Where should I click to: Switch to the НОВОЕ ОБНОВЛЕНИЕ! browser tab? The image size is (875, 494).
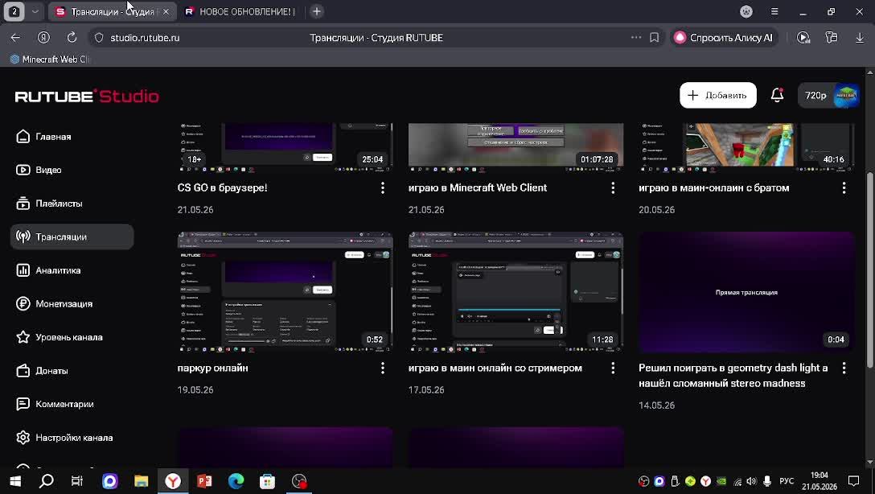240,11
